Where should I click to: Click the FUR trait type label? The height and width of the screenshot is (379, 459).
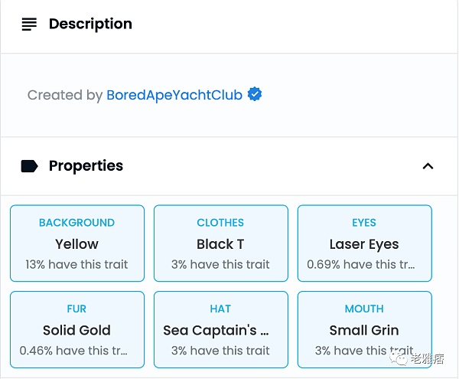tap(76, 309)
